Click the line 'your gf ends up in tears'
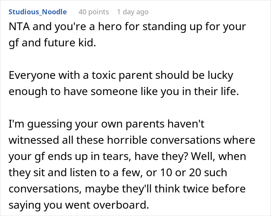Image resolution: width=271 pixels, height=216 pixels. (127, 156)
